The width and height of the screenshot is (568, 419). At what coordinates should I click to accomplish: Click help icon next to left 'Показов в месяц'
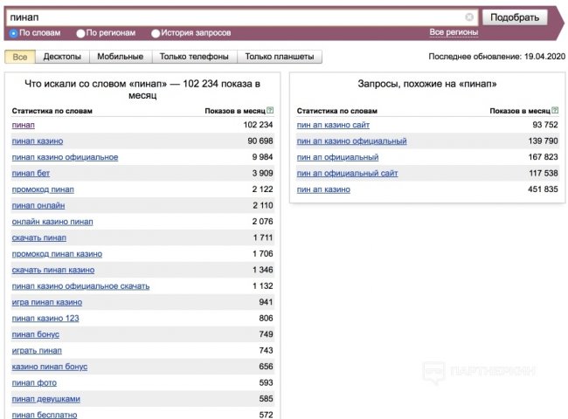(270, 111)
